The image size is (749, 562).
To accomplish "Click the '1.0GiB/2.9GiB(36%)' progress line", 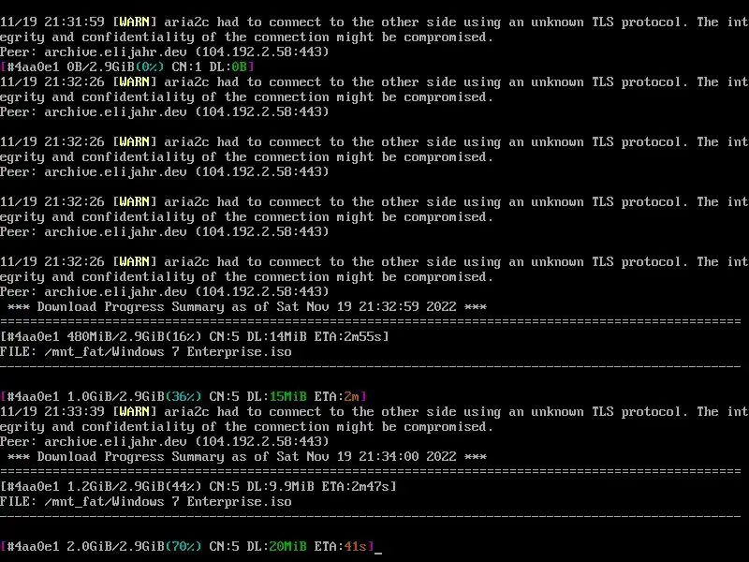I will tap(184, 396).
